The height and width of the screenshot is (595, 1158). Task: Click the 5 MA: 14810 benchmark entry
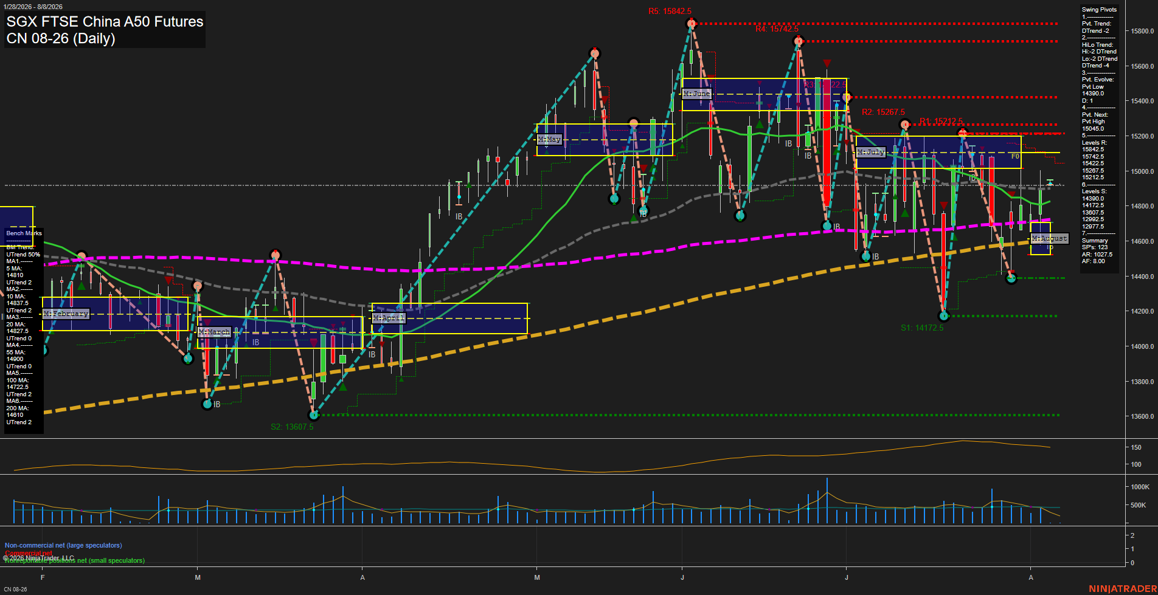click(16, 272)
